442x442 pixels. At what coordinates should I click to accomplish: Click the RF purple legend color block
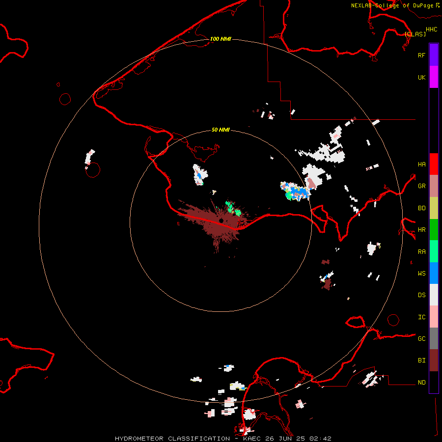click(x=434, y=55)
